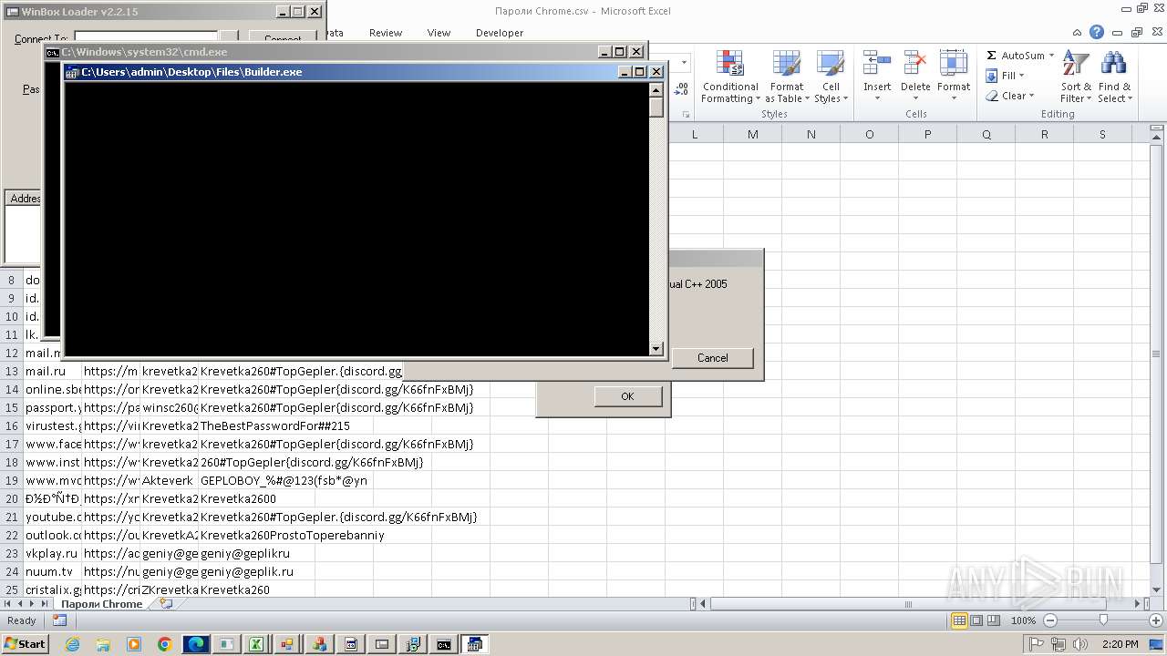This screenshot has height=656, width=1167.
Task: Click the Windows Start button
Action: [x=25, y=644]
